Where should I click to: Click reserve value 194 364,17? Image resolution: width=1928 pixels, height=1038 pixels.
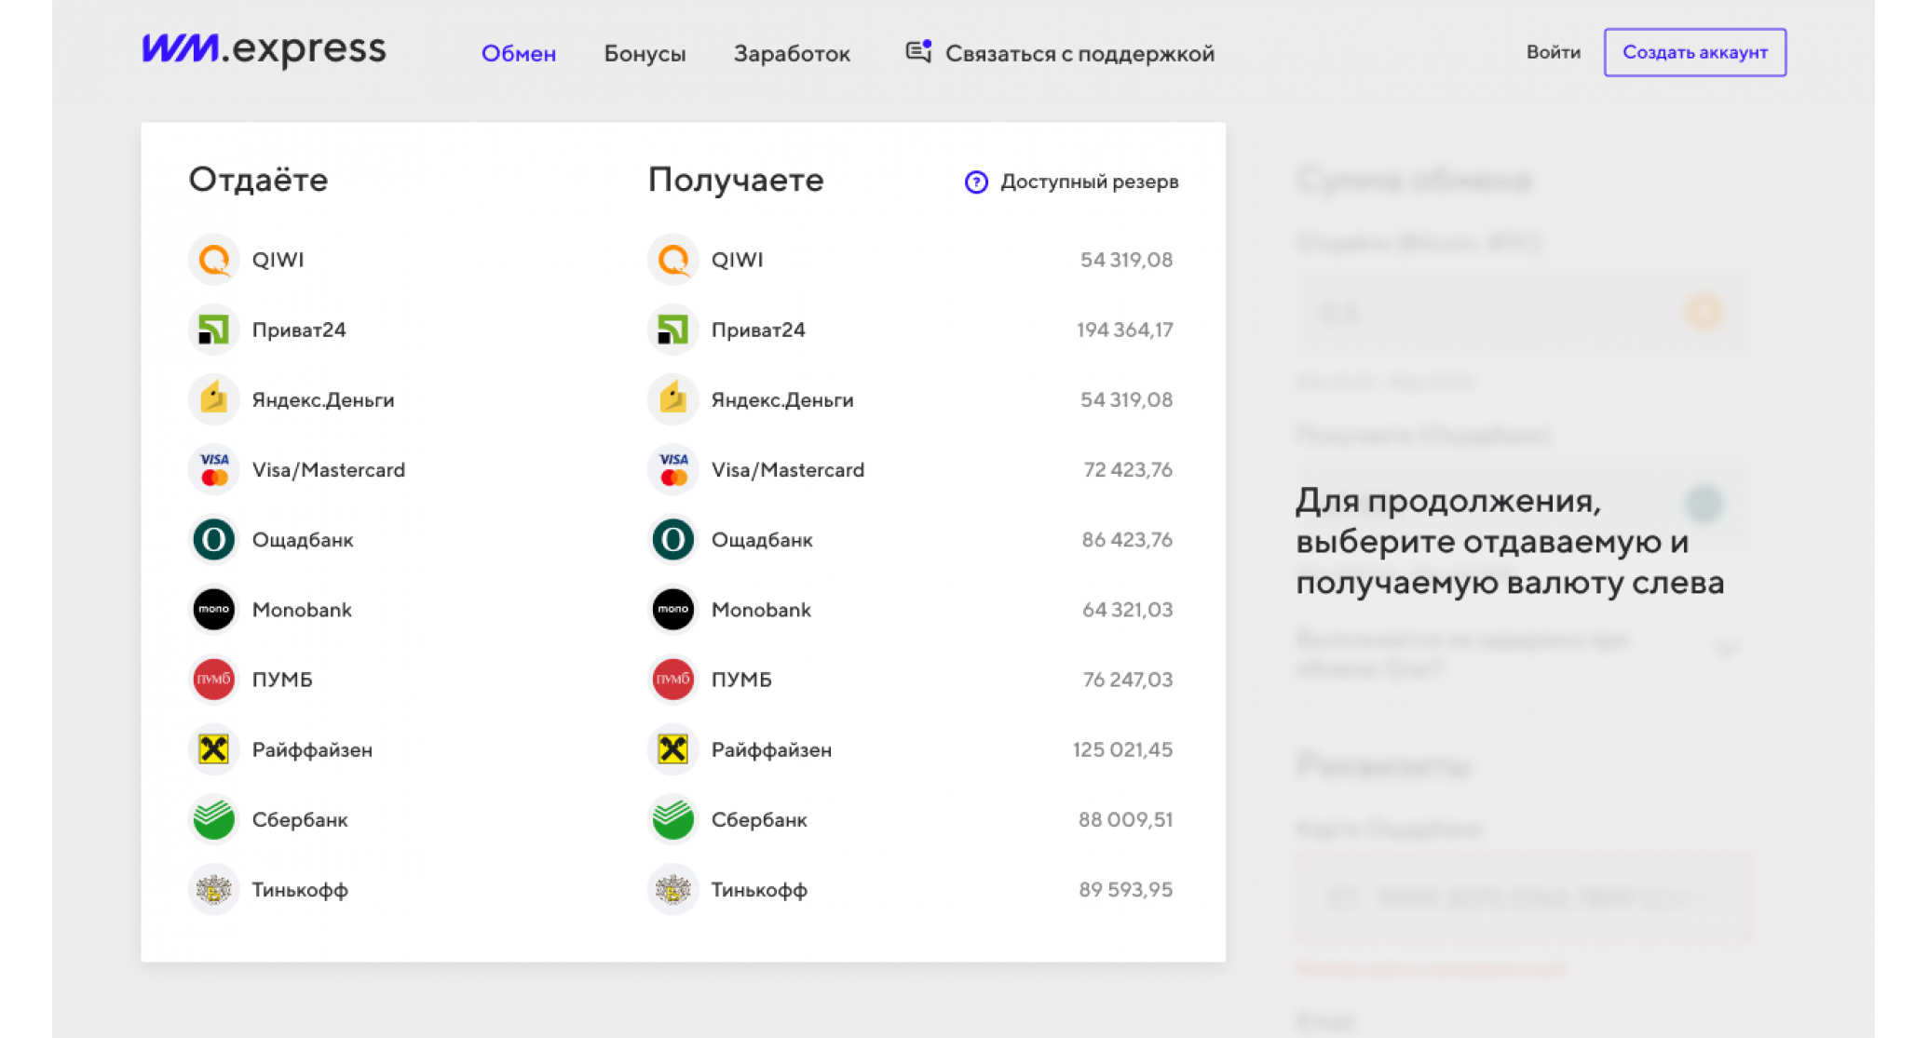(1124, 330)
